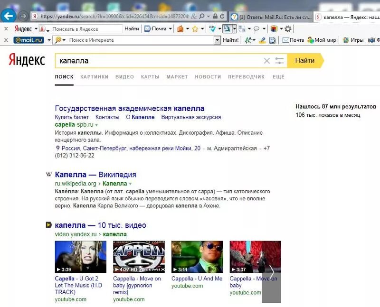Open the 'капелла — 10 тыс. видео' result

[100, 225]
